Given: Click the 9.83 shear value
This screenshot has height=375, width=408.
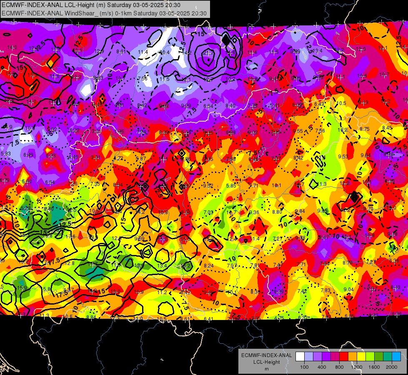Looking at the screenshot, I should pos(98,77).
